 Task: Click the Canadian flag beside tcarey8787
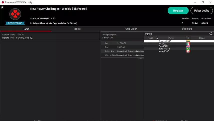coord(188,51)
